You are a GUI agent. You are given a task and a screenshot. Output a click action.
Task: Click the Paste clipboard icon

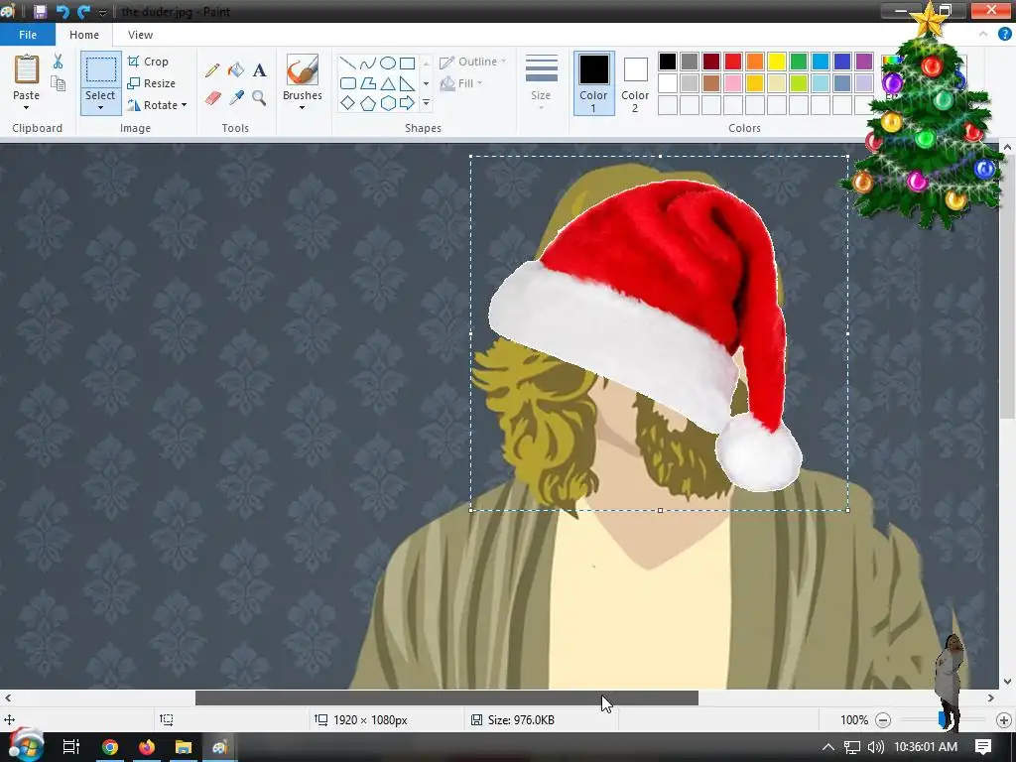click(x=27, y=69)
